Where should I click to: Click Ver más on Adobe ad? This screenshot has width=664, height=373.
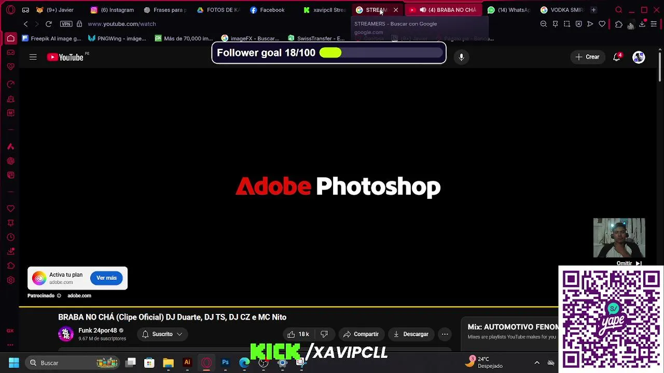(106, 278)
